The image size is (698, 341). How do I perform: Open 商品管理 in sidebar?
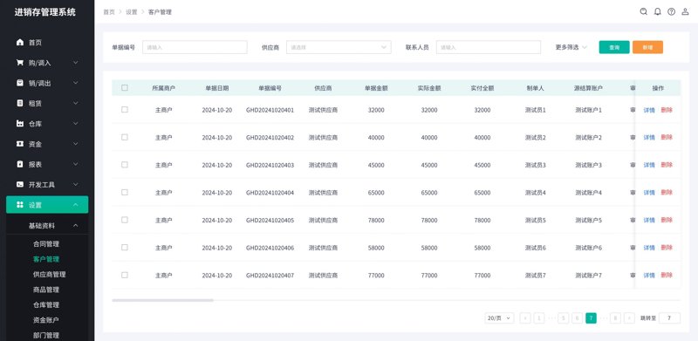click(x=46, y=290)
